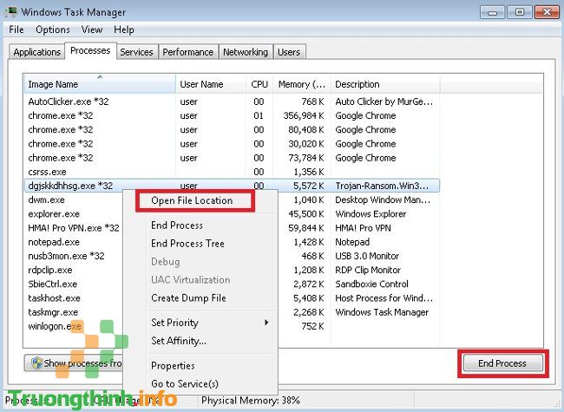Select the HMA! Pro VPN.exe *32 process
Viewport: 564px width, 412px height.
pos(74,228)
